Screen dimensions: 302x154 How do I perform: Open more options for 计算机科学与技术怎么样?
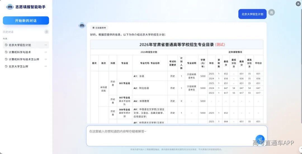(x=46, y=59)
